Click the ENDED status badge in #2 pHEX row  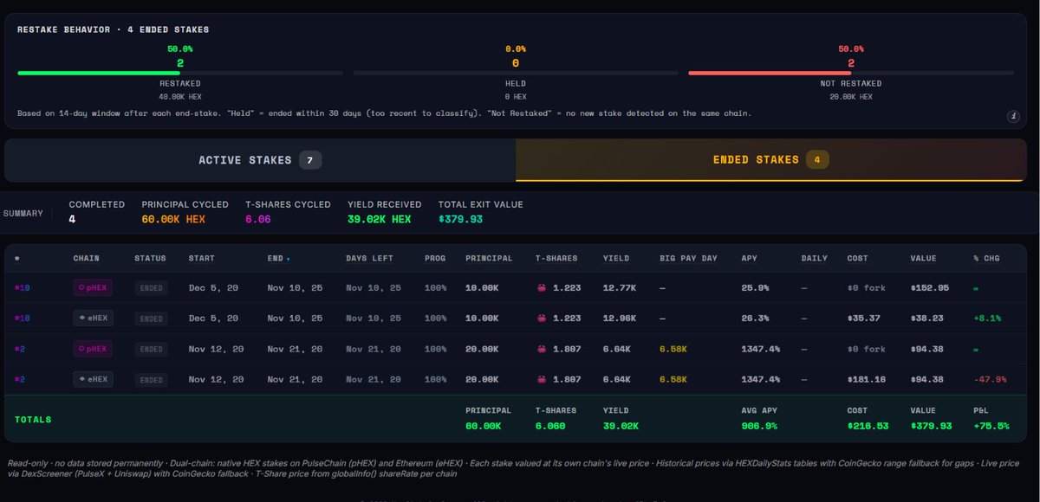click(151, 349)
